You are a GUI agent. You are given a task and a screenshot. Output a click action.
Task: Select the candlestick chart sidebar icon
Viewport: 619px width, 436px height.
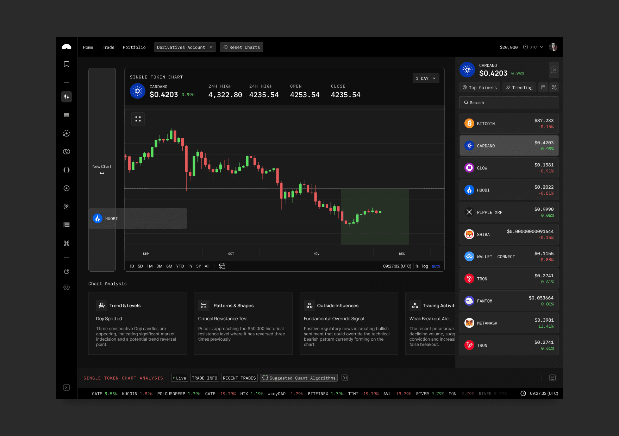pyautogui.click(x=67, y=97)
